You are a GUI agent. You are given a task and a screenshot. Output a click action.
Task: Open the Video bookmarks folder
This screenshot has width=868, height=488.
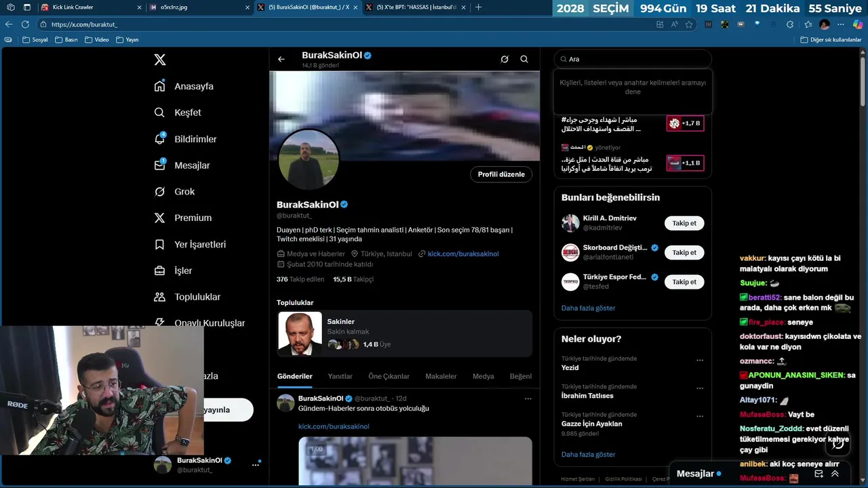(x=97, y=40)
